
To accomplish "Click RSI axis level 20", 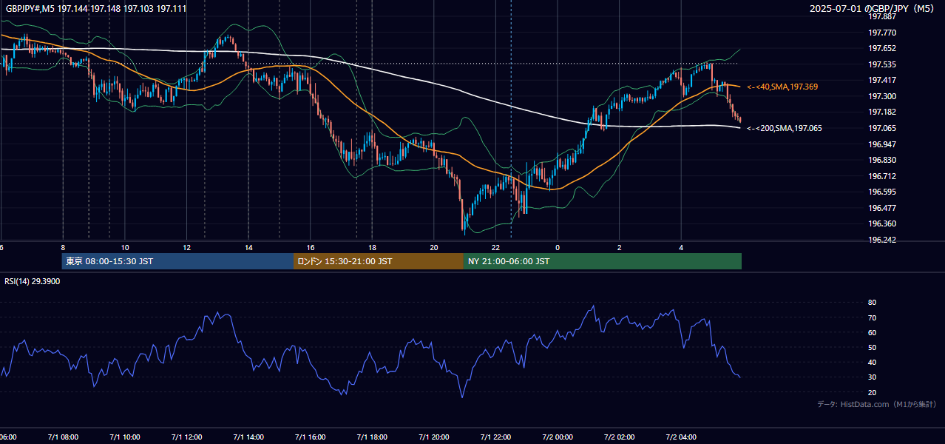I will pos(872,393).
